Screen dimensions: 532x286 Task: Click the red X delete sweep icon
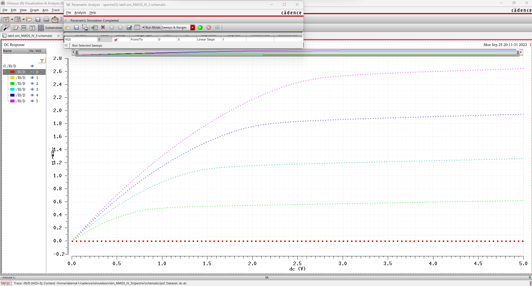(103, 27)
